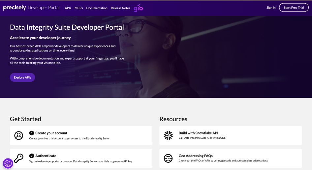This screenshot has width=312, height=170.
Task: Click Developer Portal title text
Action: click(x=44, y=8)
